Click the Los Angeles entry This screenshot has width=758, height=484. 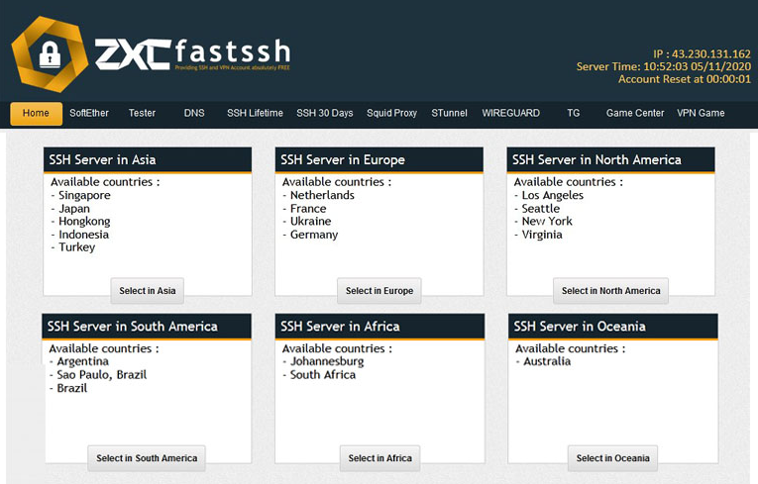[552, 196]
